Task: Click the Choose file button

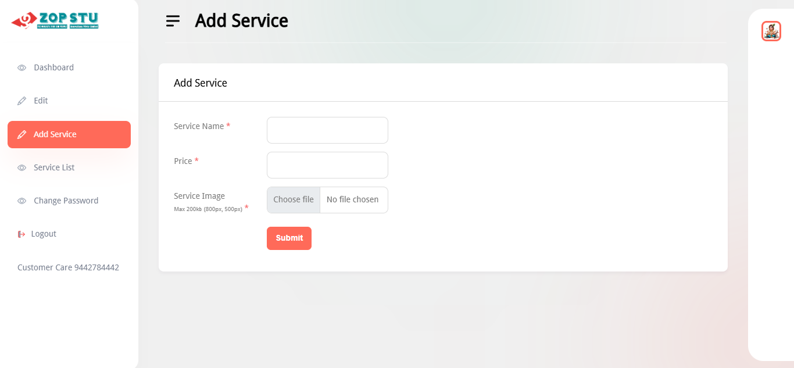Action: tap(294, 200)
